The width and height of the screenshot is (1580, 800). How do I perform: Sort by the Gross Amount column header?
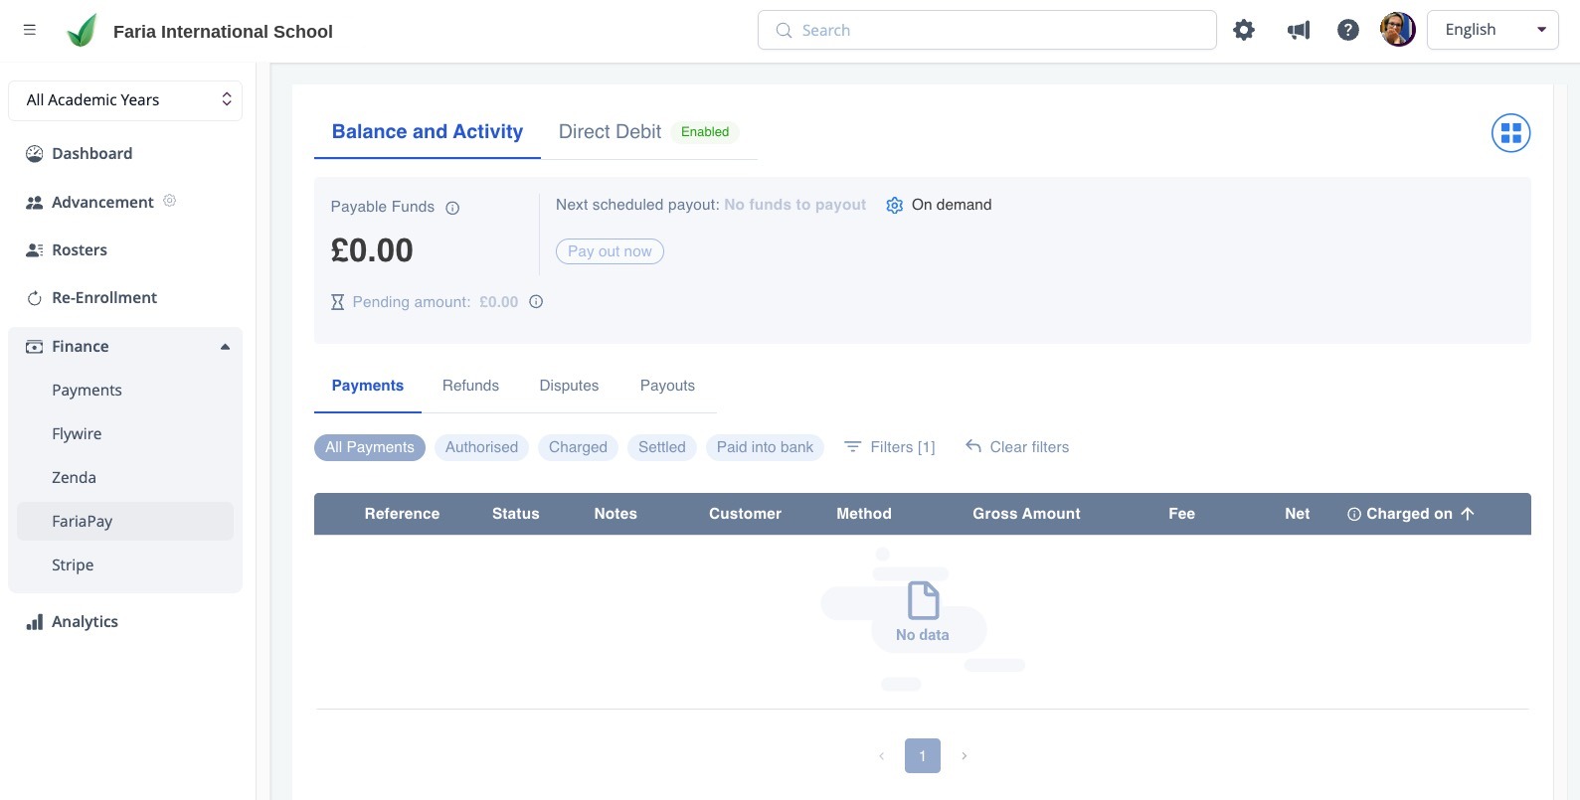click(1026, 514)
